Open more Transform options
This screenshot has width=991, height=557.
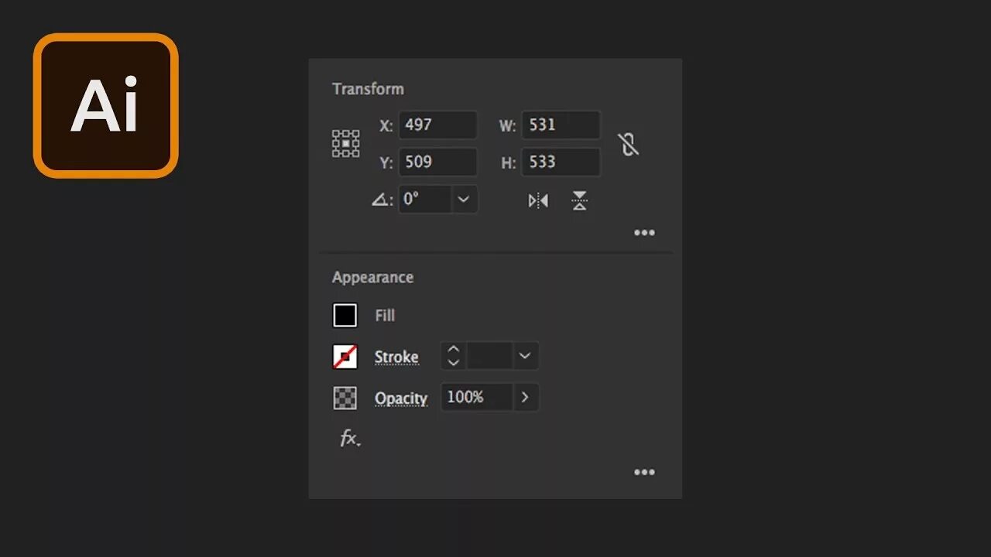(644, 233)
